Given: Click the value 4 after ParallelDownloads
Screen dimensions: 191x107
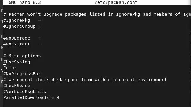Looking at the screenshot, I should 58,97.
